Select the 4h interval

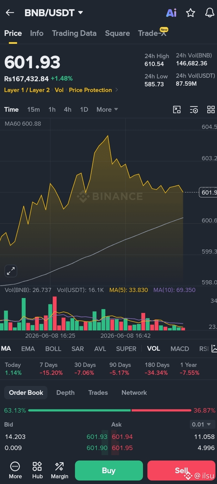(x=67, y=109)
